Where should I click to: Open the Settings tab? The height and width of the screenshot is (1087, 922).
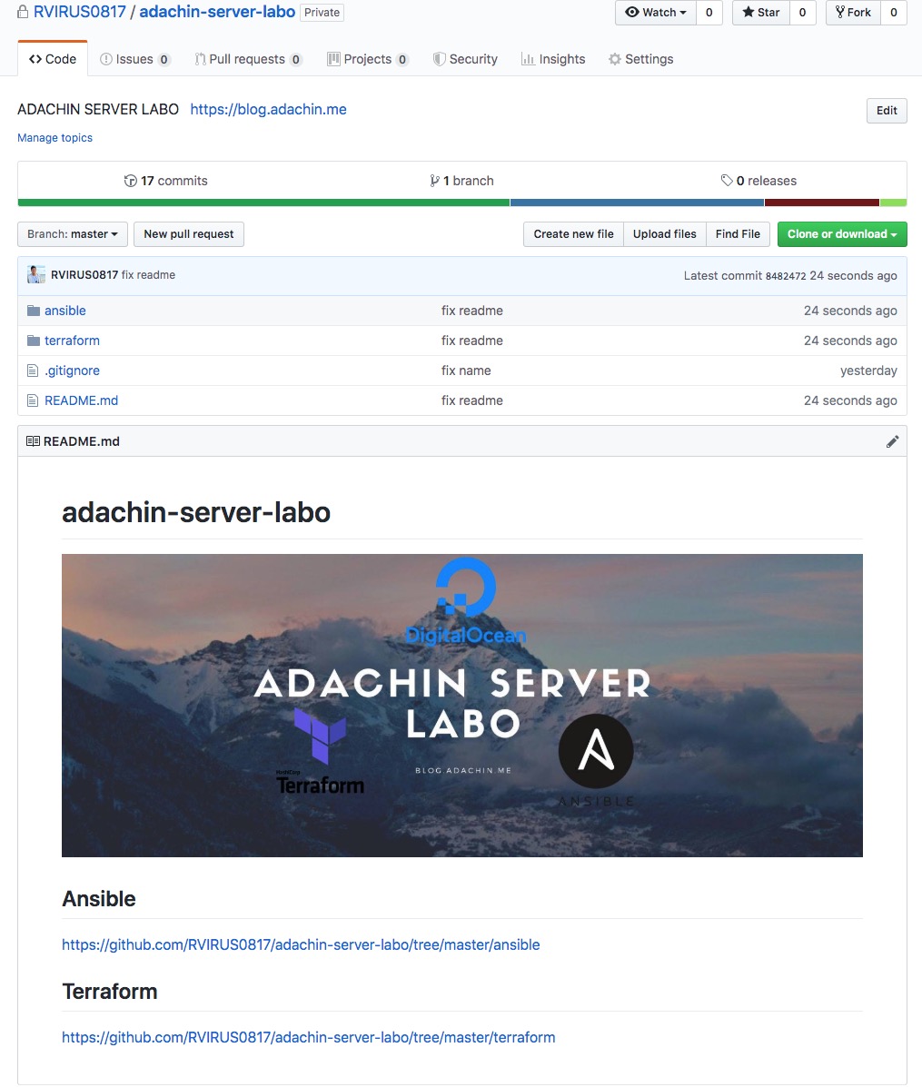640,59
